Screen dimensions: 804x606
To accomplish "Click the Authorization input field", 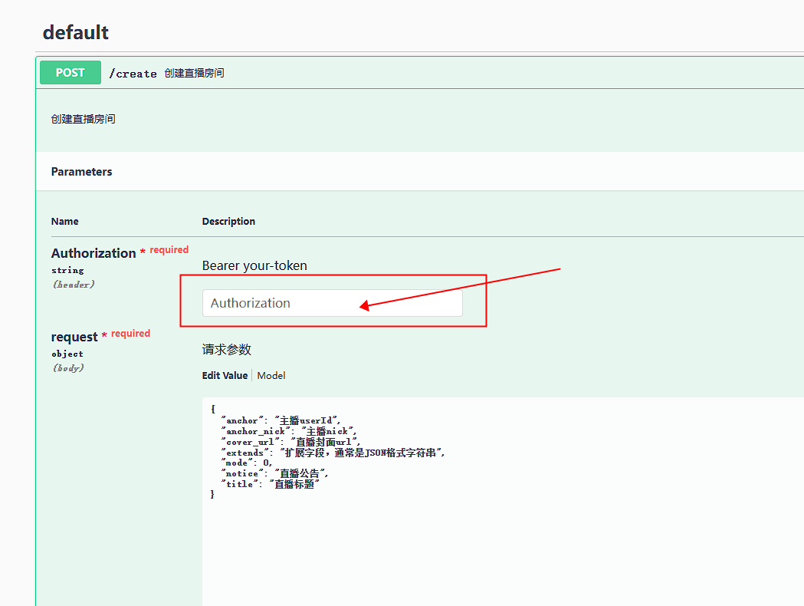I will (x=333, y=303).
